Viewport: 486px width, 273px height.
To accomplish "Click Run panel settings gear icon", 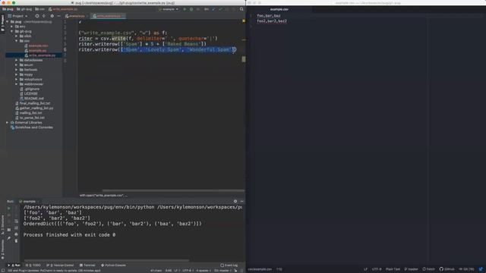I will pyautogui.click(x=235, y=202).
